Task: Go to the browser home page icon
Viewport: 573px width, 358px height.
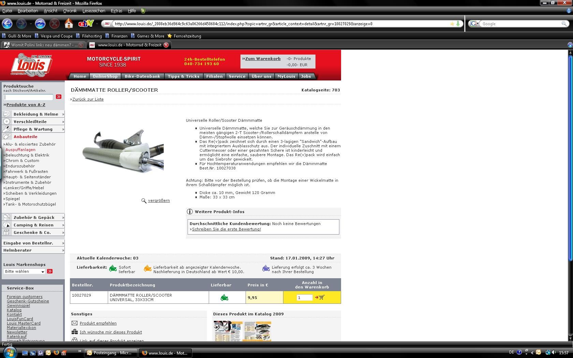Action: click(x=69, y=24)
